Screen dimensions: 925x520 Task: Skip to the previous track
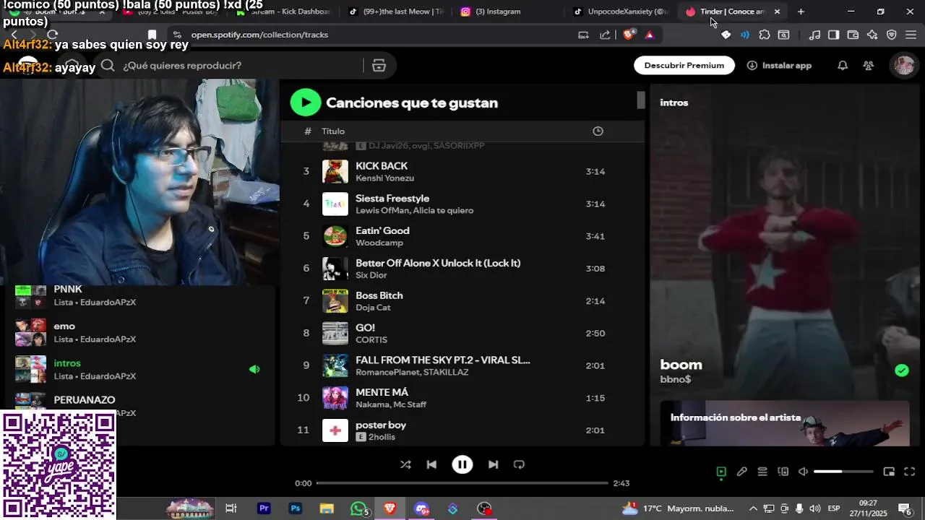coord(431,464)
